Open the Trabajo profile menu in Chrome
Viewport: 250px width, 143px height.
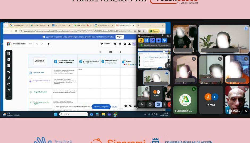(x=154, y=31)
